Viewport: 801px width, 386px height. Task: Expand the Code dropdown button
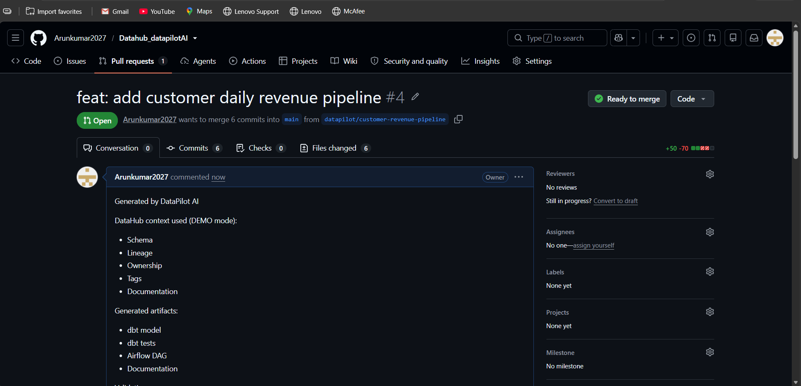tap(692, 99)
